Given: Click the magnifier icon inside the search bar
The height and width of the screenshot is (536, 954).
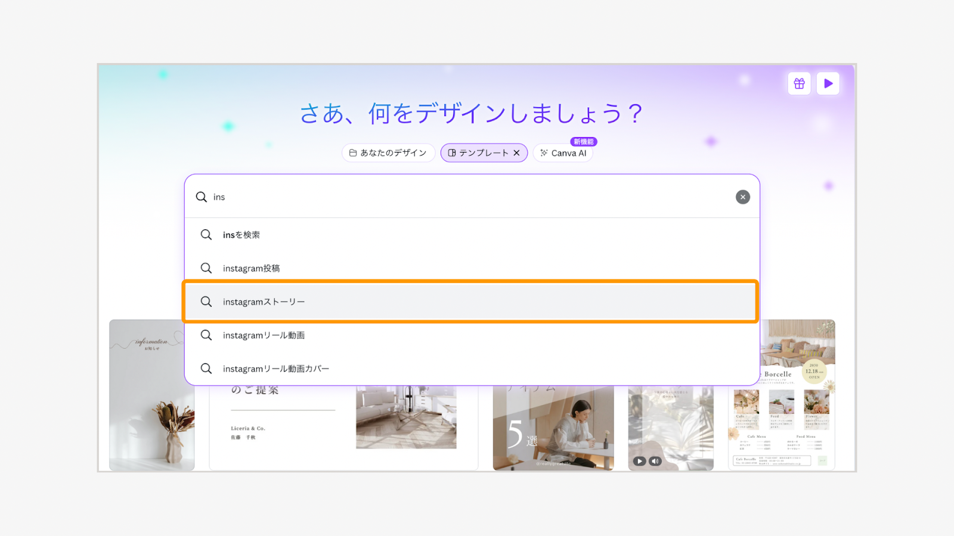Looking at the screenshot, I should pyautogui.click(x=201, y=197).
